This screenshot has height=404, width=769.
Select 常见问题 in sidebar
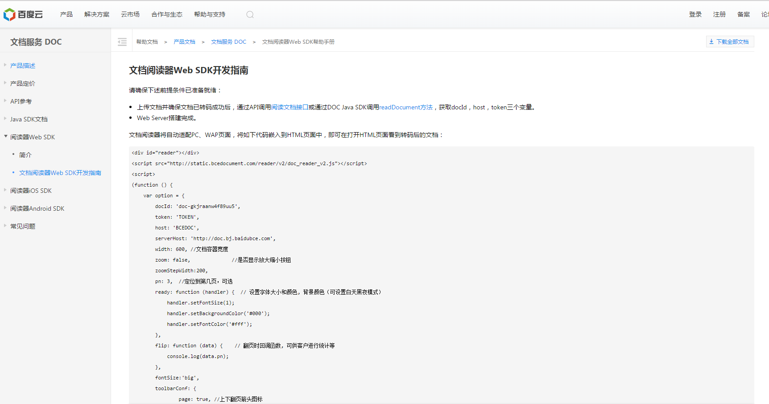click(x=23, y=226)
